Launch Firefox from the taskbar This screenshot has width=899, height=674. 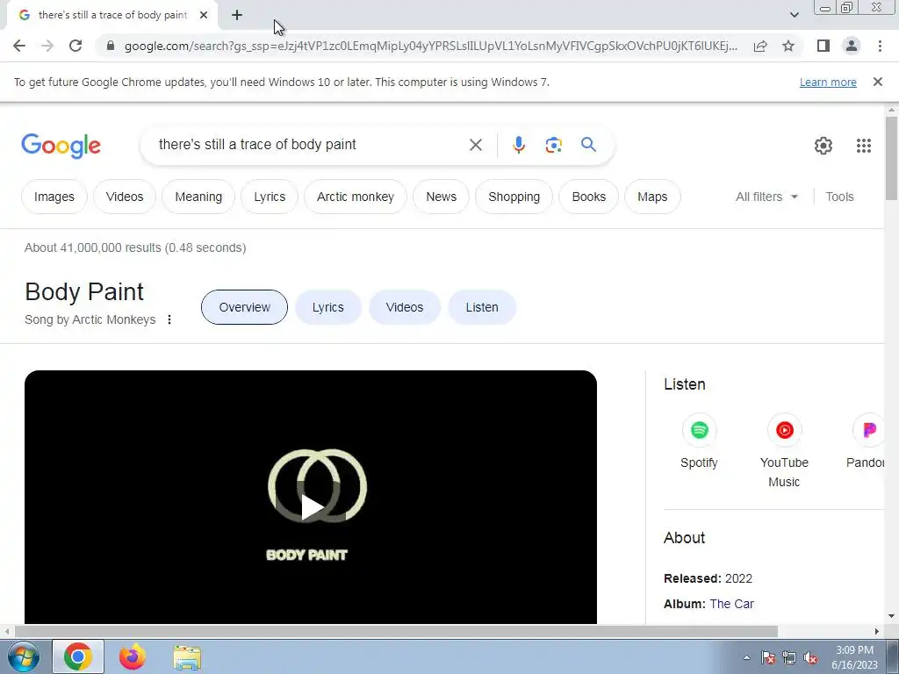(x=133, y=656)
